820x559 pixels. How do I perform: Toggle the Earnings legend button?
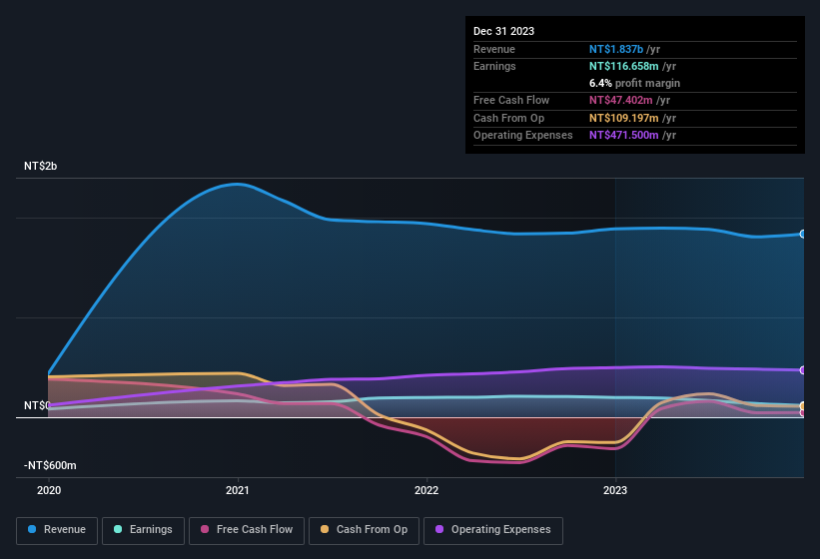(x=143, y=531)
